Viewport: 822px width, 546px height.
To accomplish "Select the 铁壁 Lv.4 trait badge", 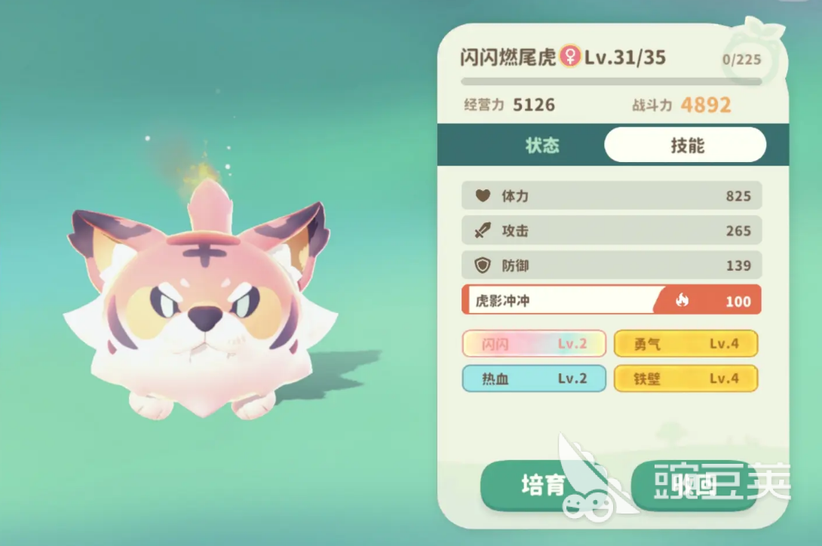I will point(686,378).
